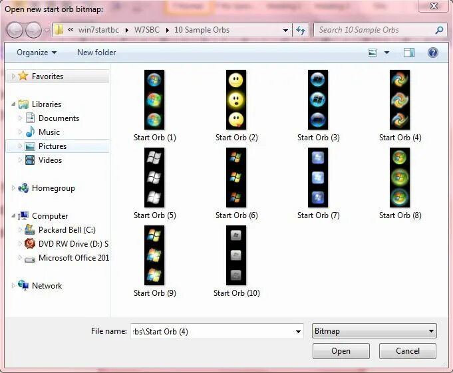The width and height of the screenshot is (453, 373).
Task: Select DVD RW Drive (D:)
Action: pyautogui.click(x=73, y=244)
